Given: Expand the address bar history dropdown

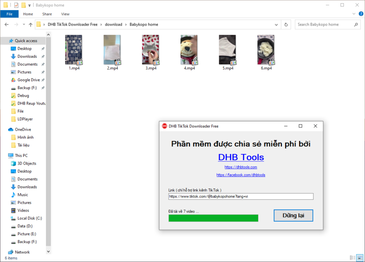Looking at the screenshot, I should pyautogui.click(x=276, y=25).
